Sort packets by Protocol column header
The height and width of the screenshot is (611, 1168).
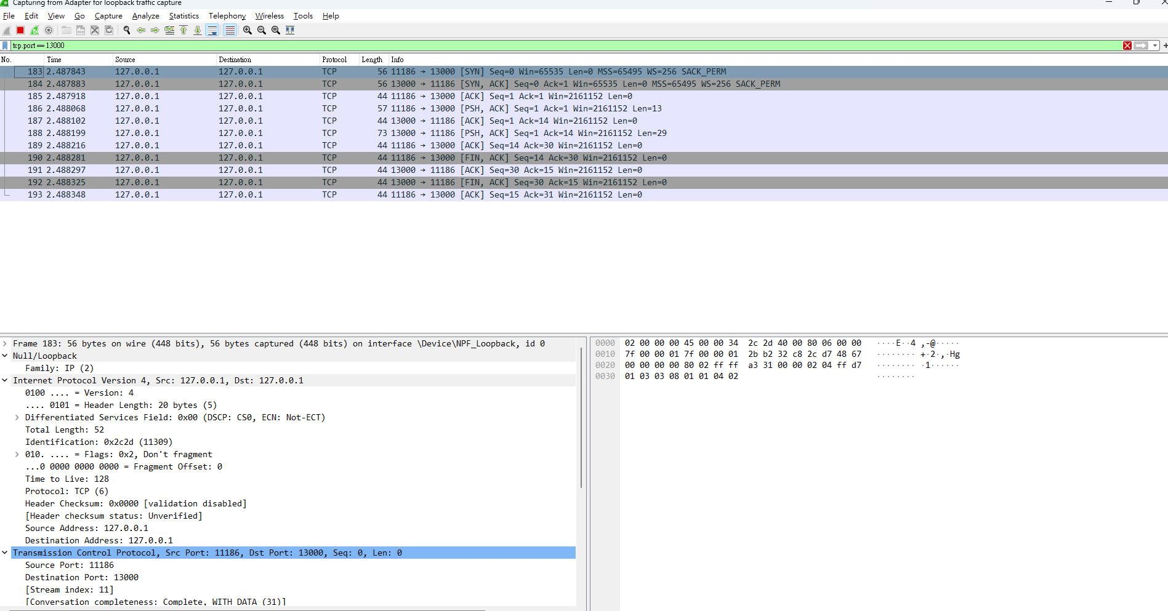coord(334,60)
